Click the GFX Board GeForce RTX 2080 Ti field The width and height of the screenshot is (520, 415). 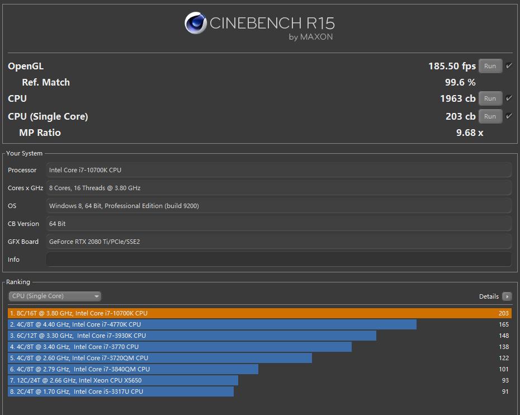[278, 242]
